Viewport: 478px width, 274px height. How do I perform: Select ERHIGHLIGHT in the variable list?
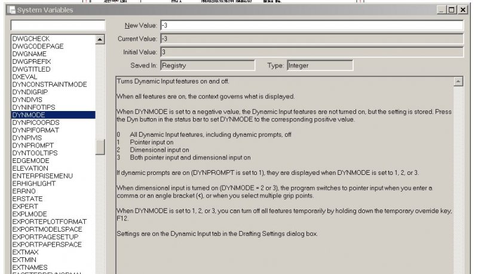pos(33,183)
